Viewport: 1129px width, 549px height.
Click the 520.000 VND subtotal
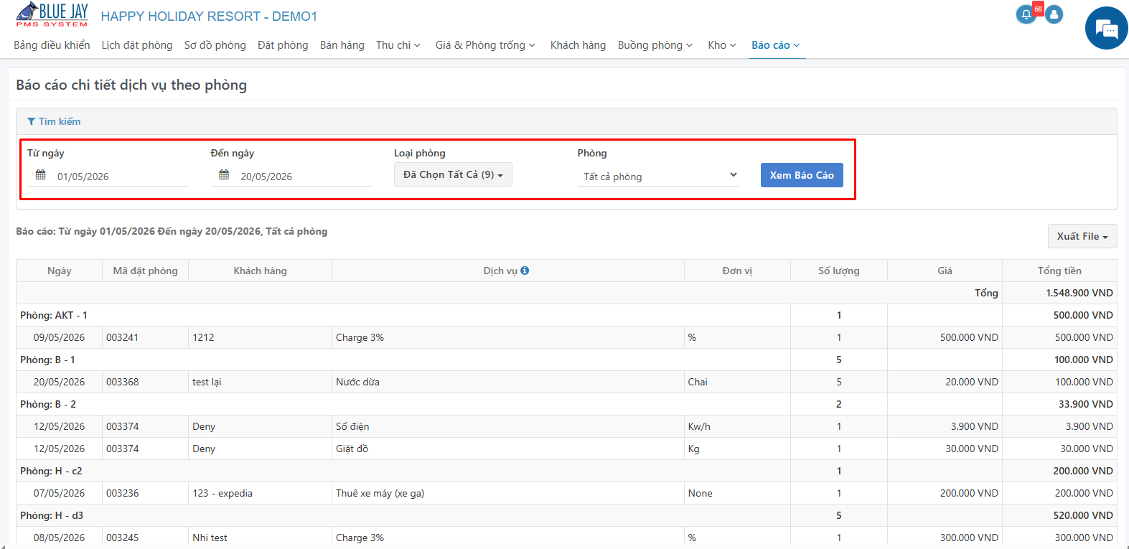[1083, 515]
